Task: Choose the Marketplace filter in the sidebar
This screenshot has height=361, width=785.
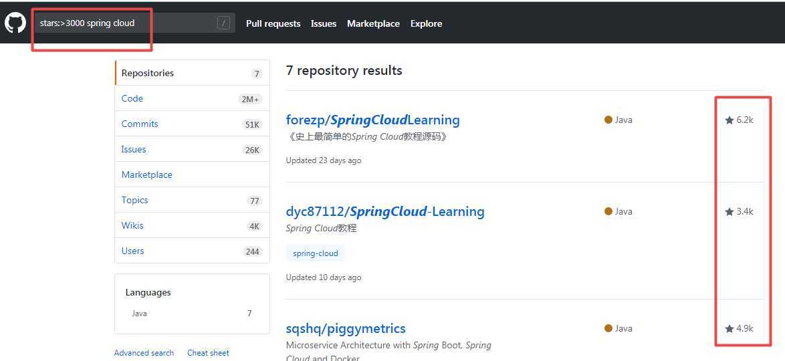Action: (x=193, y=174)
